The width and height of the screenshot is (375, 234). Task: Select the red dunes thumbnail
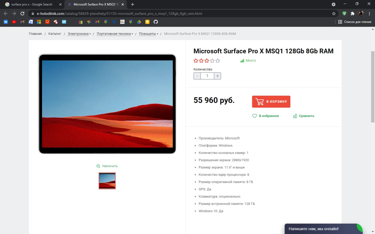107,181
